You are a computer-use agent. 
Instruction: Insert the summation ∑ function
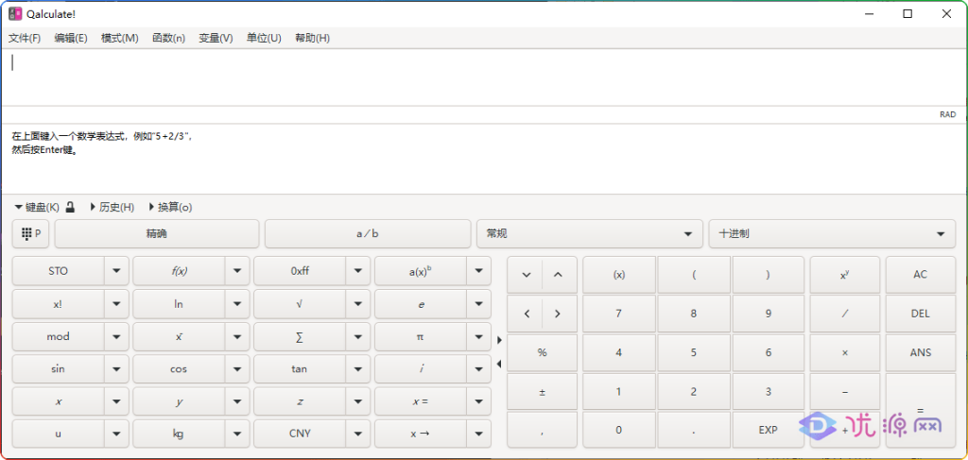299,336
